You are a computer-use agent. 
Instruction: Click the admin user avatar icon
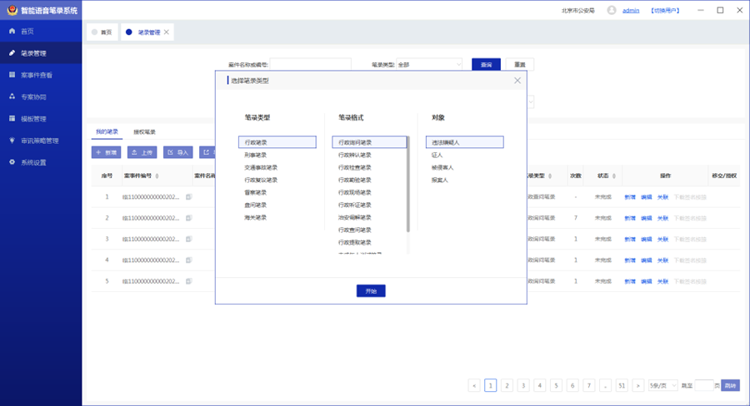pyautogui.click(x=612, y=10)
